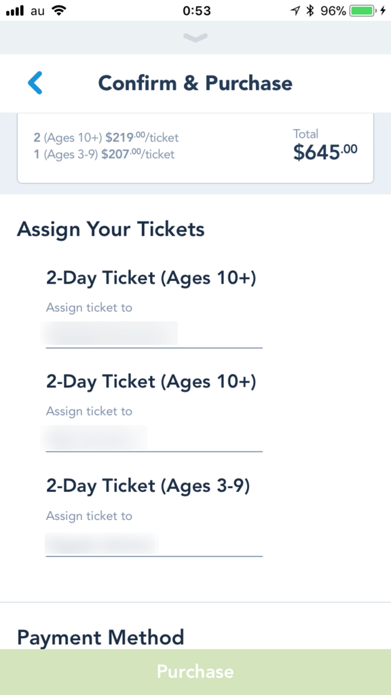Screen dimensions: 391x695
Task: Select the Payment Method section heading
Action: pyautogui.click(x=100, y=637)
